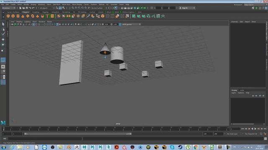Go to start of playback range

click(242, 129)
